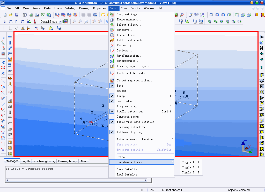
Task: Click the Zoom window icon
Action: pyautogui.click(x=86, y=21)
